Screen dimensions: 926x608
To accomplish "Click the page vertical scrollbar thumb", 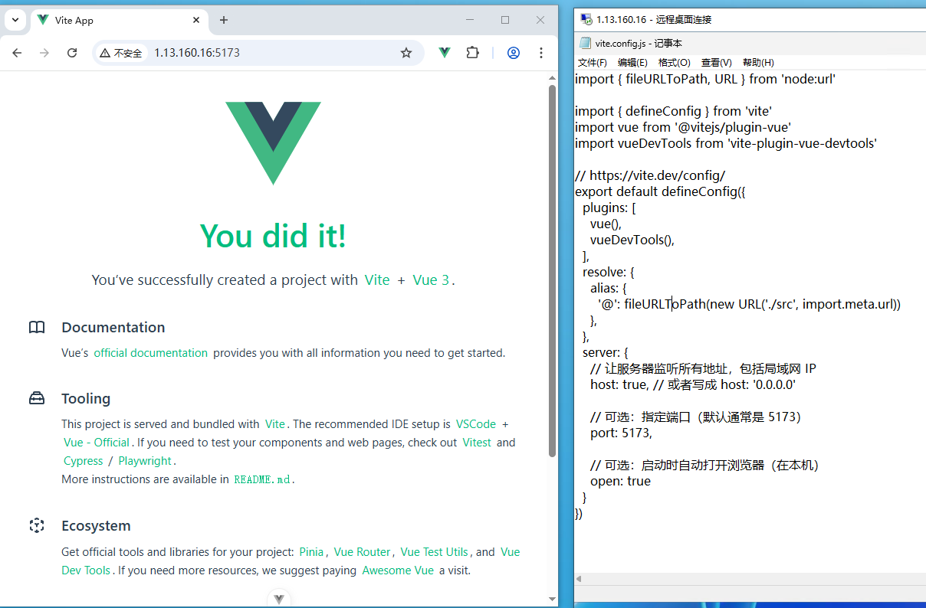I will click(552, 271).
